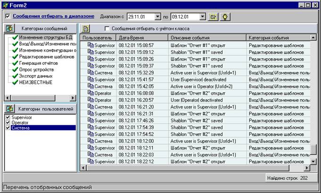
Task: Click Найдено строк 202 status field
Action: (x=291, y=178)
